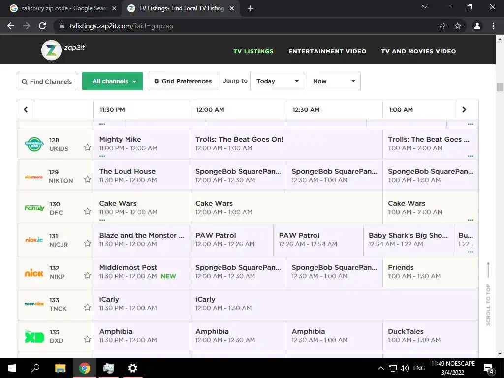Open The Loud House listing

click(x=142, y=176)
